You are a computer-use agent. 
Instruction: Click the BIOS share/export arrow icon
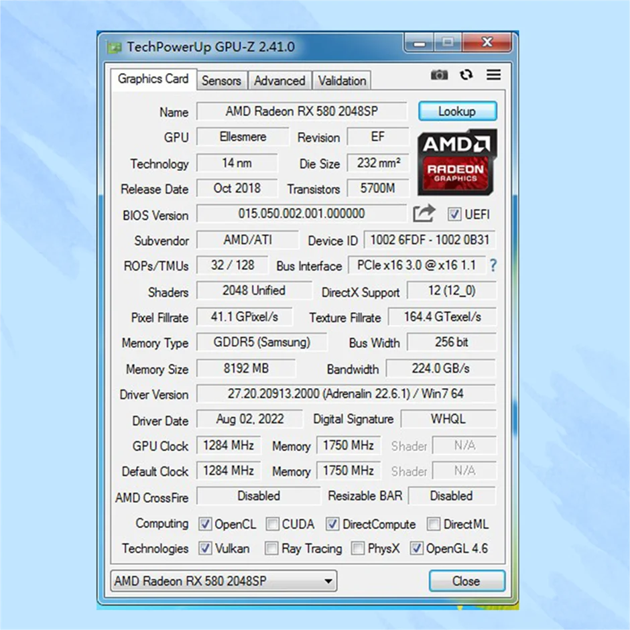(424, 213)
